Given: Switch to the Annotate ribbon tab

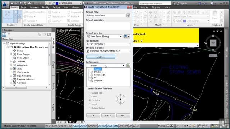Looking at the screenshot, I should [x=34, y=8].
